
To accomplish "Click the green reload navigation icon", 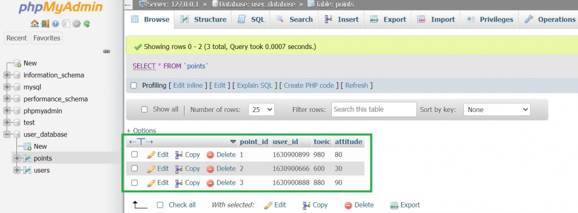I will 87,24.
